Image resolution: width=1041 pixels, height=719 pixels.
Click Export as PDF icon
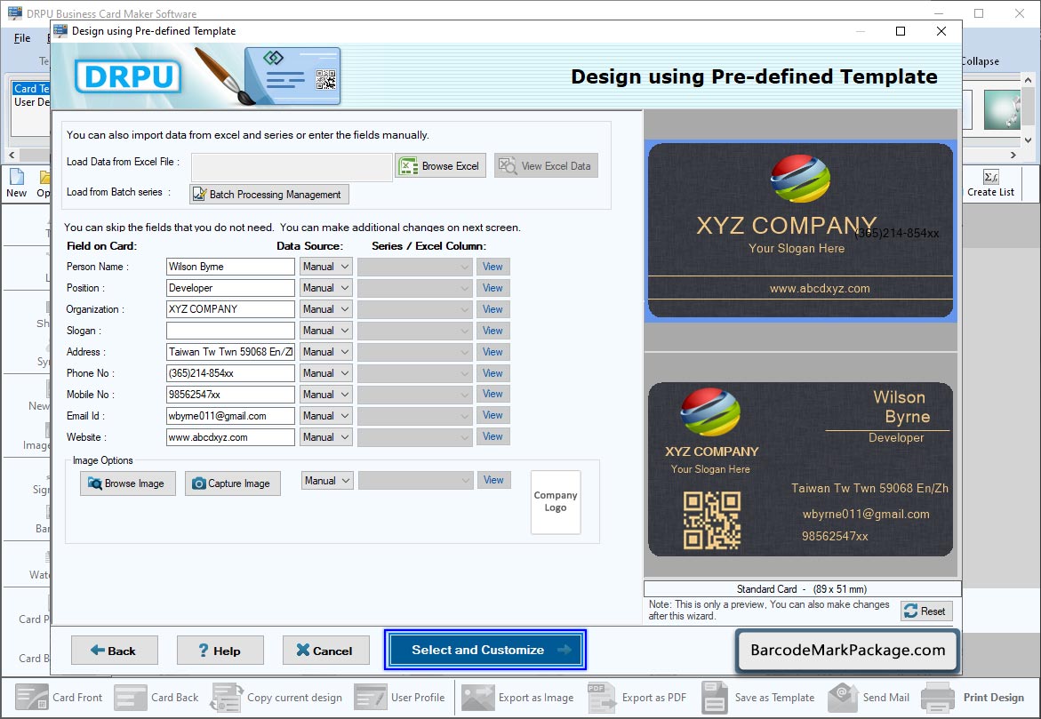[x=637, y=697]
